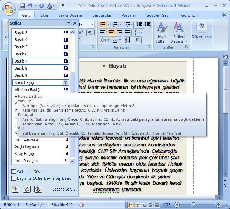Open shading color dropdown arrow
Image resolution: width=230 pixels, height=209 pixels.
tap(108, 40)
